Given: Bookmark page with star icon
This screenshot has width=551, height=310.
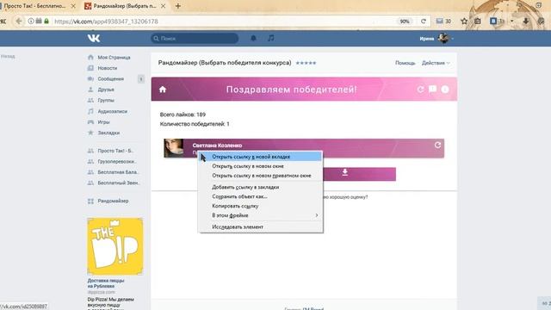Looking at the screenshot, I should [x=464, y=22].
